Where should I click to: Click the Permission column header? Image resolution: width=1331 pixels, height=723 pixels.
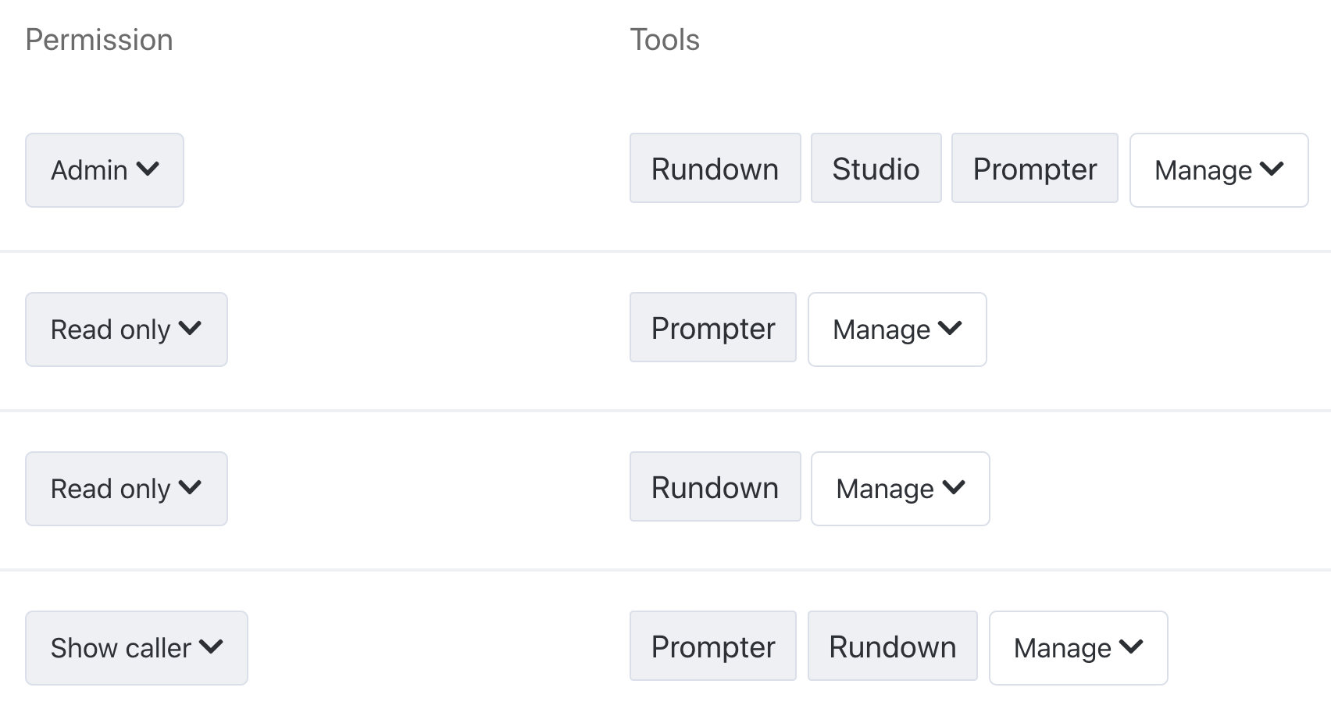[x=99, y=40]
